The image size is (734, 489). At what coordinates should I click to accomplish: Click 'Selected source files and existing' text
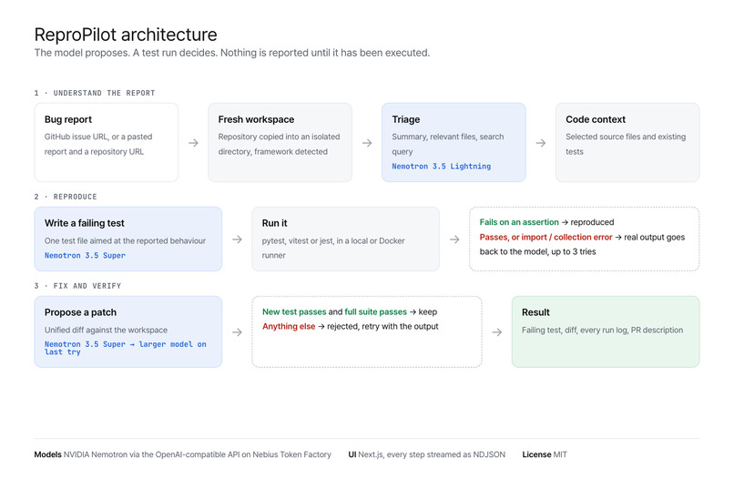[x=626, y=137]
